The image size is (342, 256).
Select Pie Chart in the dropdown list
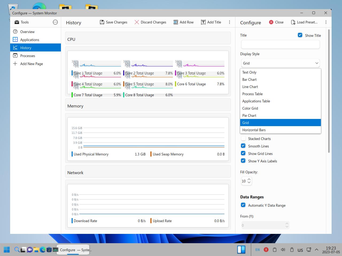coord(249,115)
